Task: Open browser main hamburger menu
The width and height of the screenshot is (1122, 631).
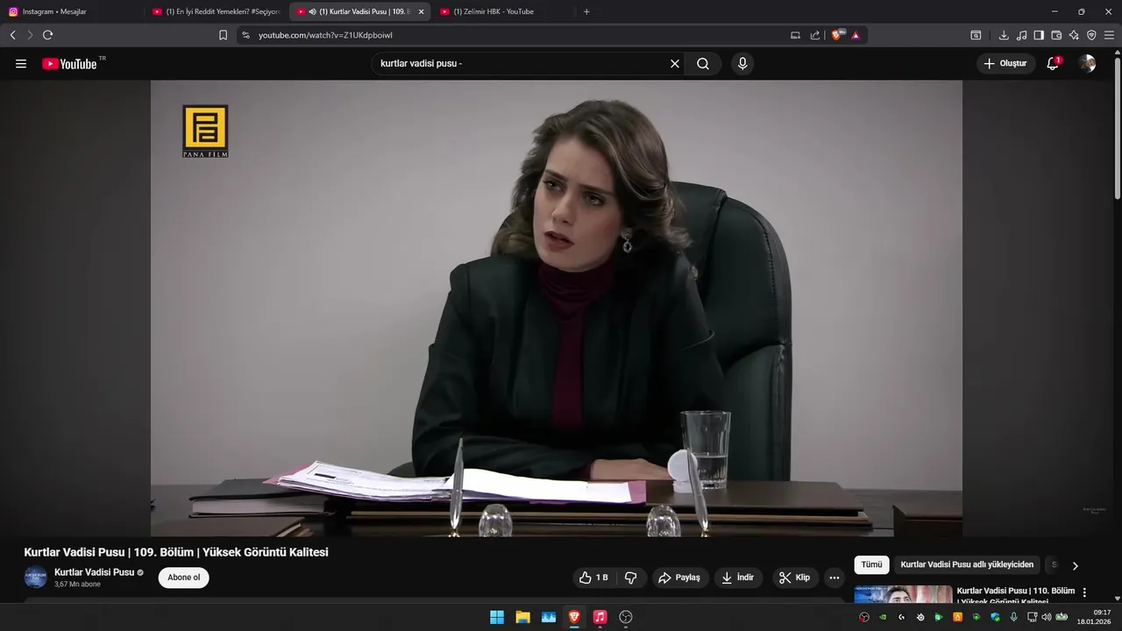Action: 1110,35
